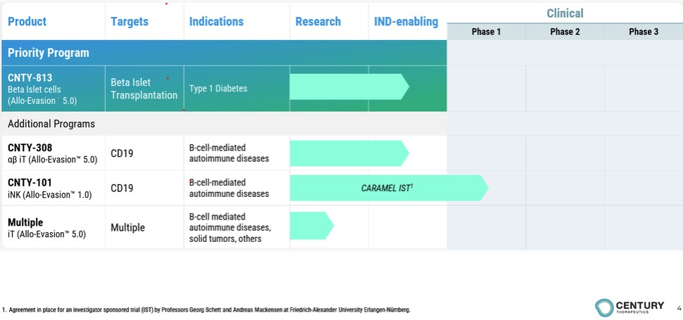
Task: Click the CNTY-813 product name
Action: [x=30, y=77]
